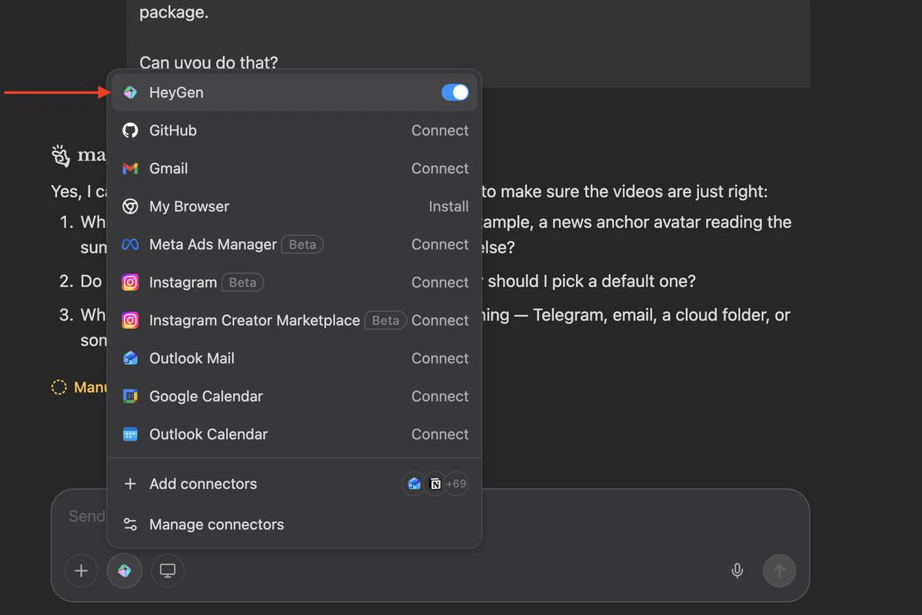Connect the GitHub connector
The image size is (922, 615).
pyautogui.click(x=440, y=131)
